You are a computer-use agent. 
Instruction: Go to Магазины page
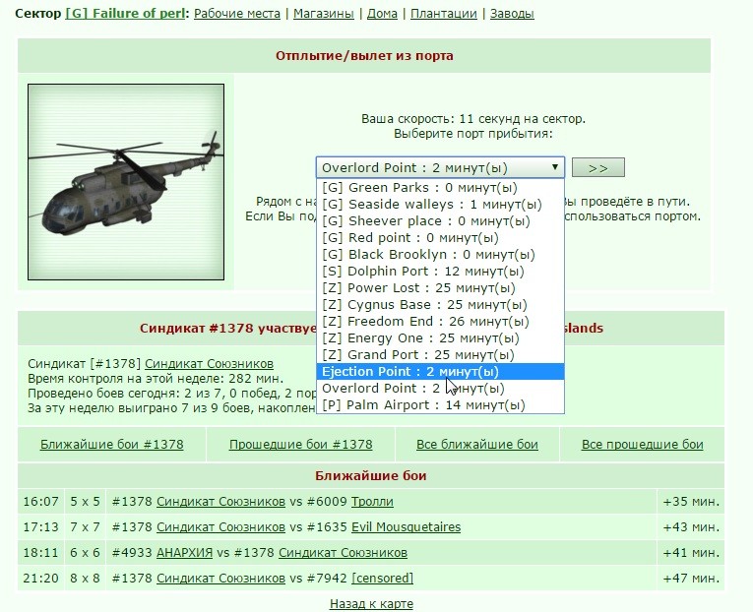coord(323,14)
